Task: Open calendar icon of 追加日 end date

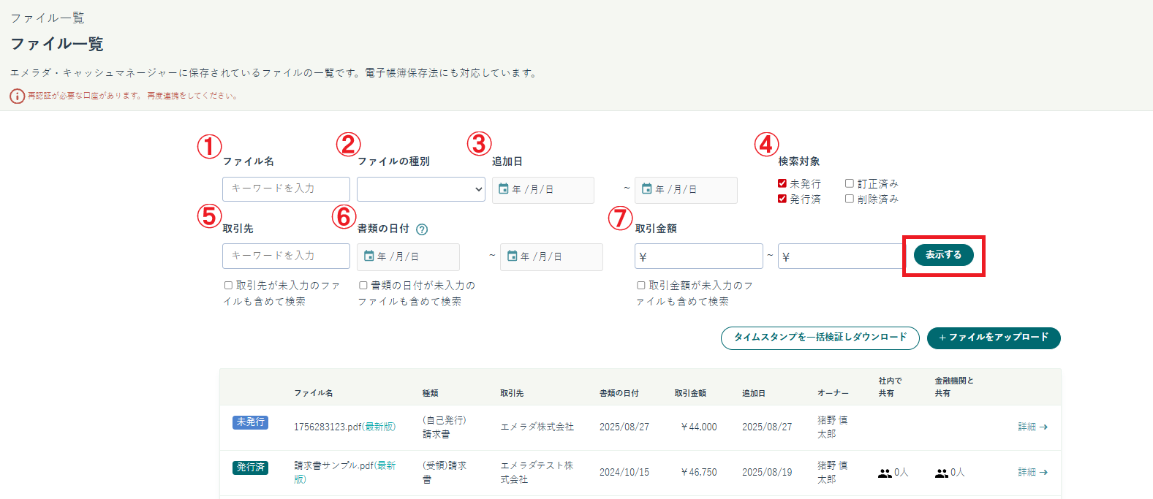Action: (646, 189)
